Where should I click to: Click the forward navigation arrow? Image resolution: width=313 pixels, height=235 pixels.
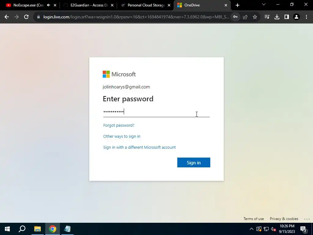coord(17,17)
